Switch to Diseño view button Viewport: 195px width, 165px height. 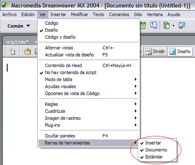[x=180, y=51]
